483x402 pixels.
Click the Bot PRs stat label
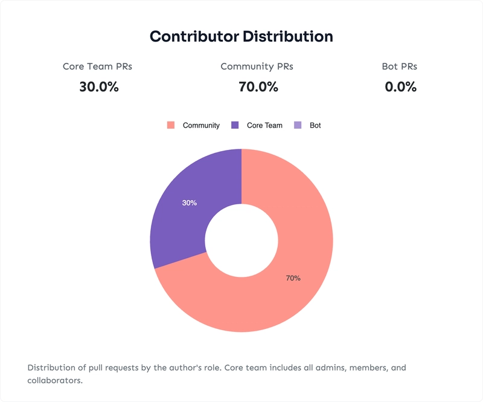click(x=399, y=66)
